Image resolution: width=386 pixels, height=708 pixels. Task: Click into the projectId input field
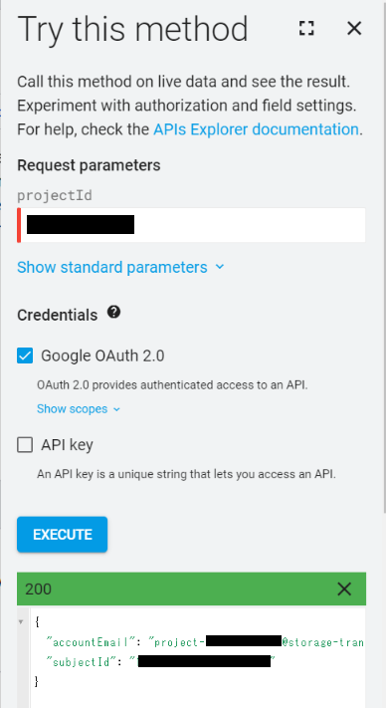(191, 225)
